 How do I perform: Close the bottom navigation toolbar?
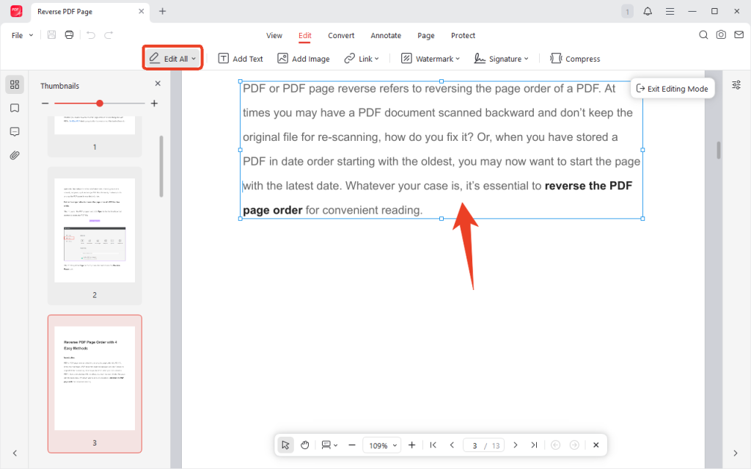[x=596, y=445]
